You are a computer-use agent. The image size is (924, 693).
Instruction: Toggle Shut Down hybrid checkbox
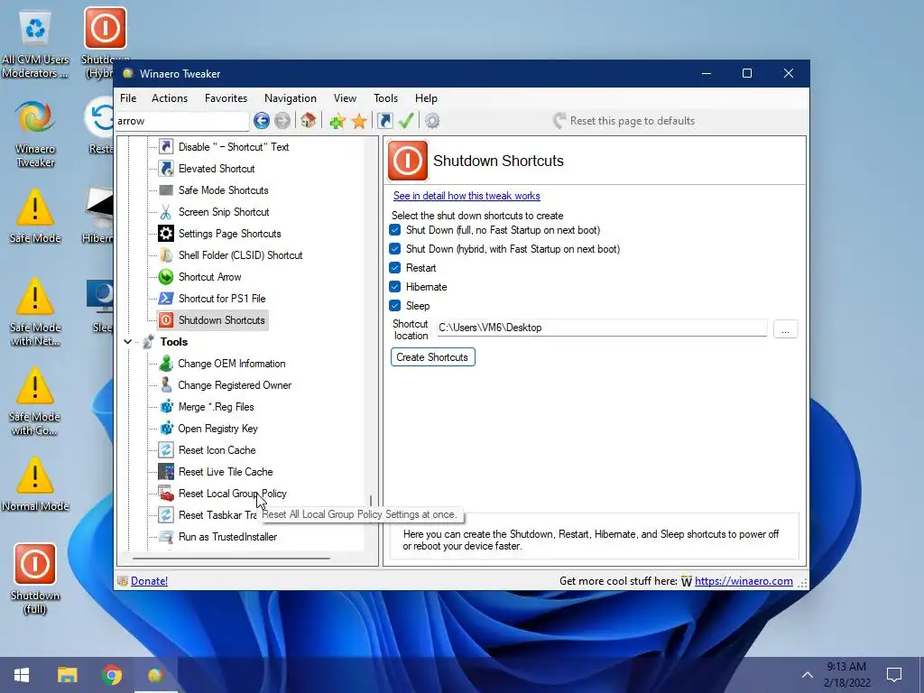point(395,249)
